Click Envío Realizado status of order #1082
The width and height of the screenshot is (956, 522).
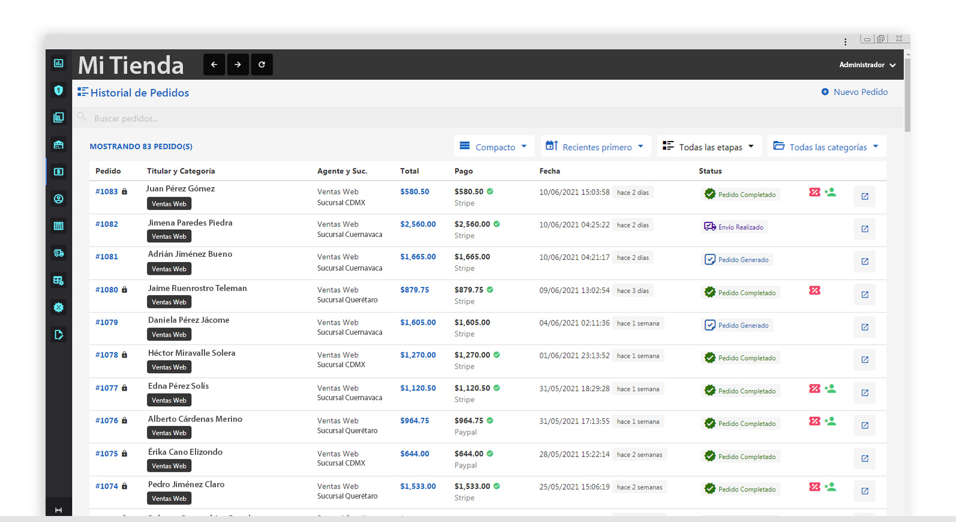735,227
